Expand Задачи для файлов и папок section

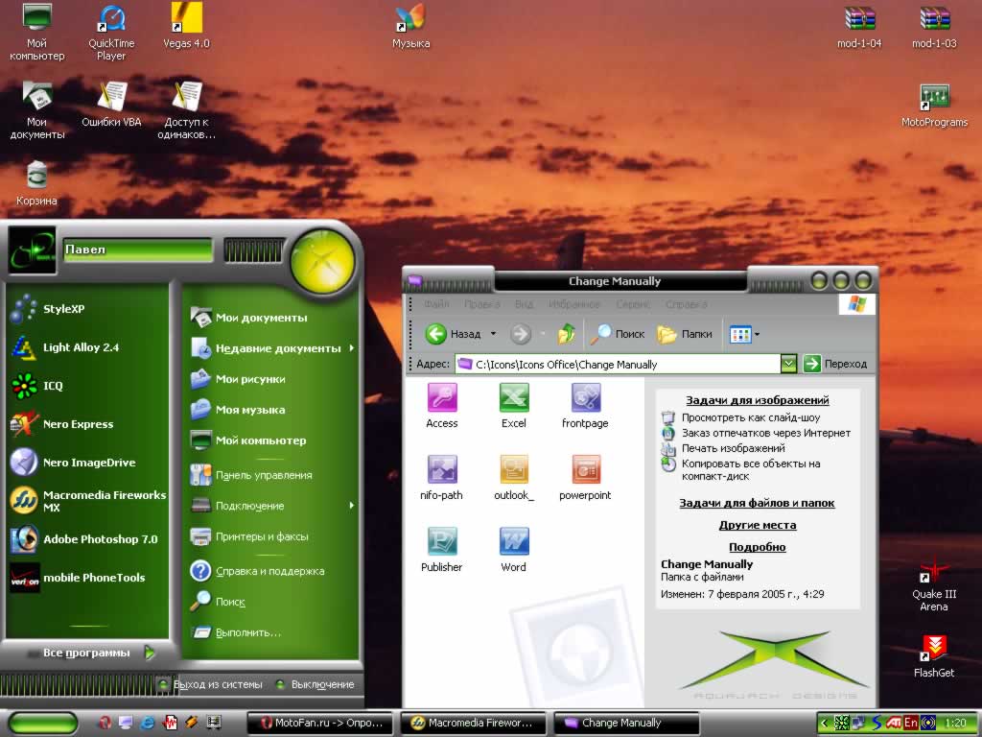pos(757,503)
